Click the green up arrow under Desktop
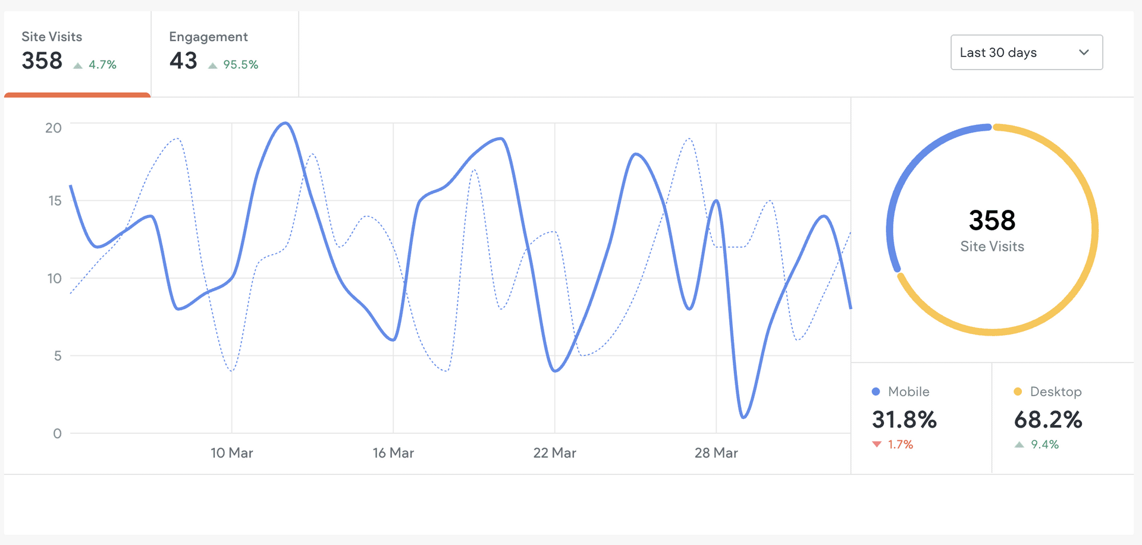This screenshot has width=1142, height=545. pos(1019,444)
